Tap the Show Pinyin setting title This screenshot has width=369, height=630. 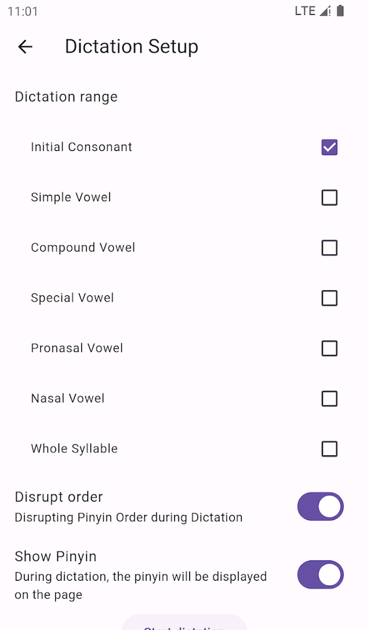[x=56, y=557]
